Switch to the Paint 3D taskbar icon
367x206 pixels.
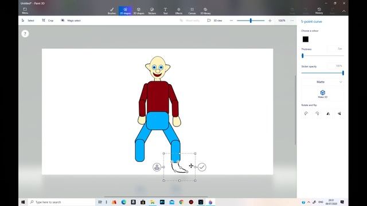click(x=210, y=202)
